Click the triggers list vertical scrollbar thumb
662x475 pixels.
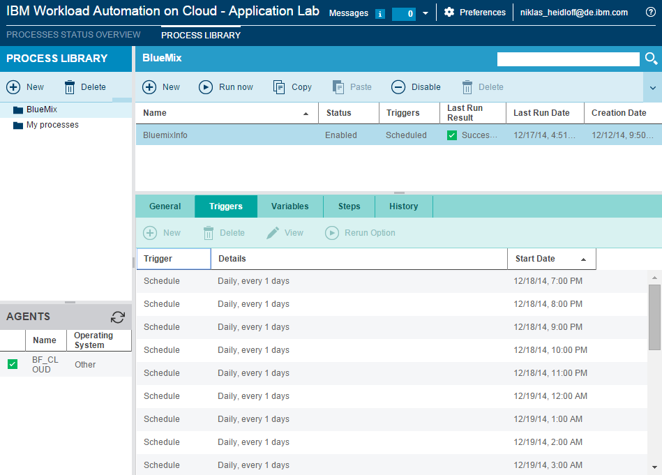654,317
